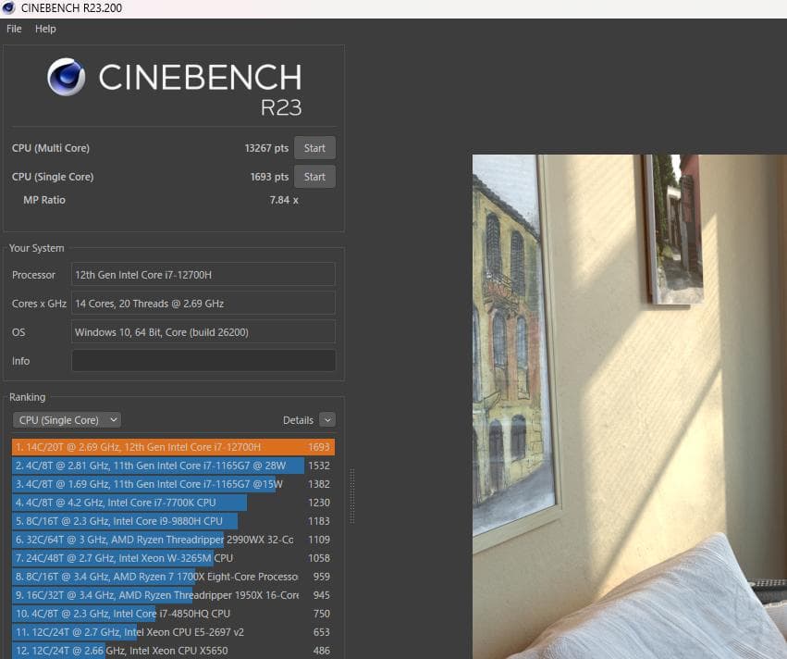Click the empty Info input field
787x659 pixels.
(x=203, y=361)
